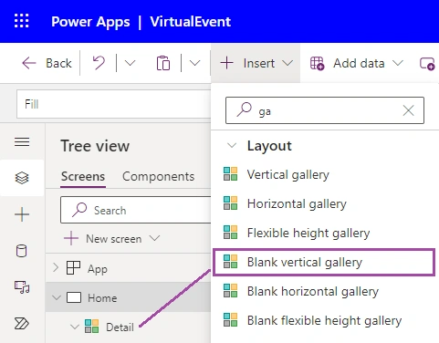439x343 pixels.
Task: Click the Blank horizontal gallery icon
Action: click(x=230, y=291)
